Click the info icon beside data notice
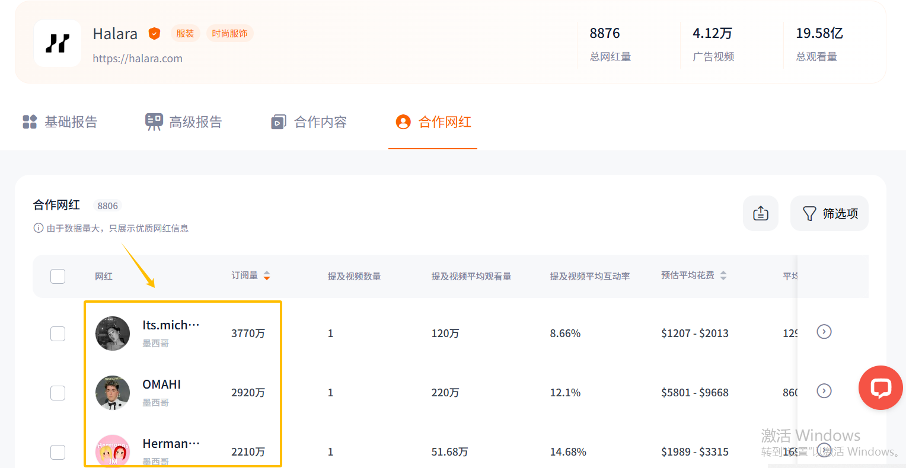This screenshot has width=906, height=468. coord(39,228)
